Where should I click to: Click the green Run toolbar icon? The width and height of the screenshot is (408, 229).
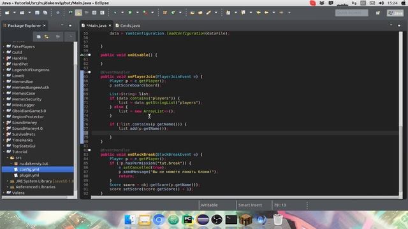[x=130, y=13]
